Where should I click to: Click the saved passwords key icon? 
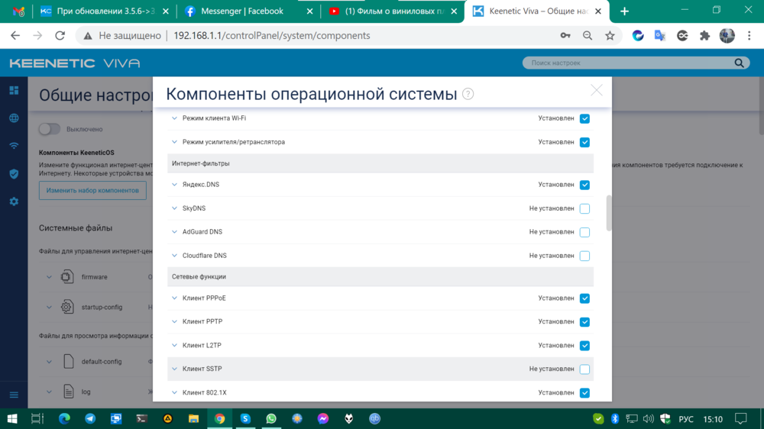tap(565, 36)
